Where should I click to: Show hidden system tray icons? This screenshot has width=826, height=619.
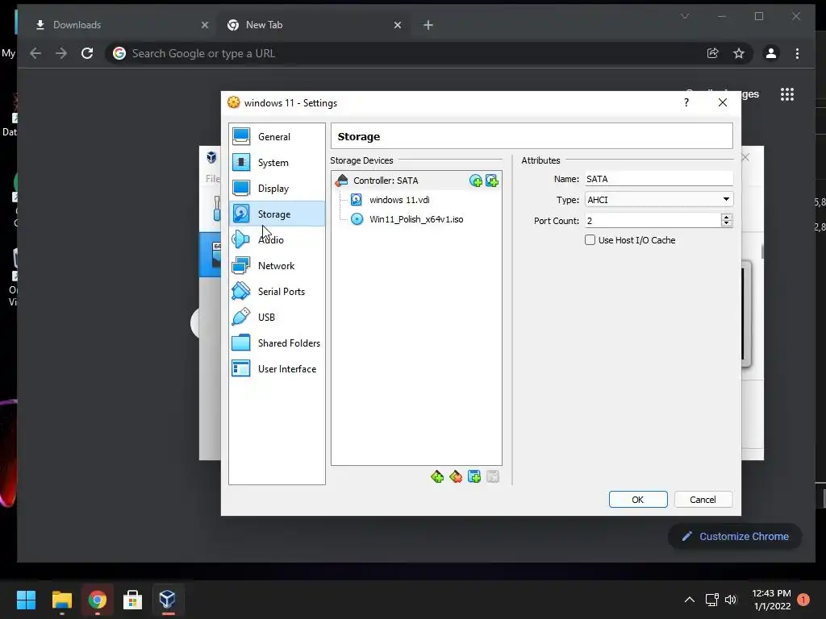click(689, 600)
